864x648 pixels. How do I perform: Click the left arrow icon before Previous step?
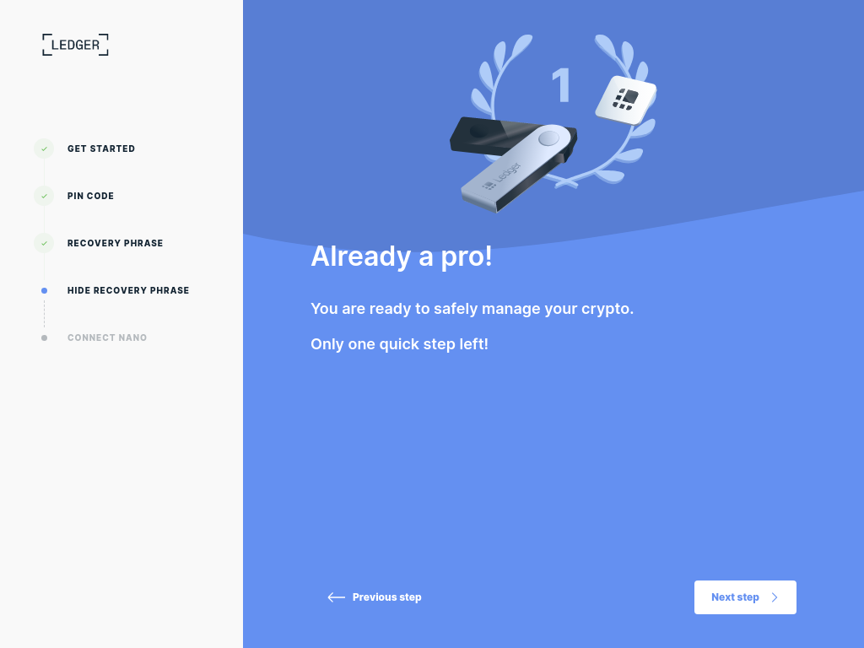point(336,597)
